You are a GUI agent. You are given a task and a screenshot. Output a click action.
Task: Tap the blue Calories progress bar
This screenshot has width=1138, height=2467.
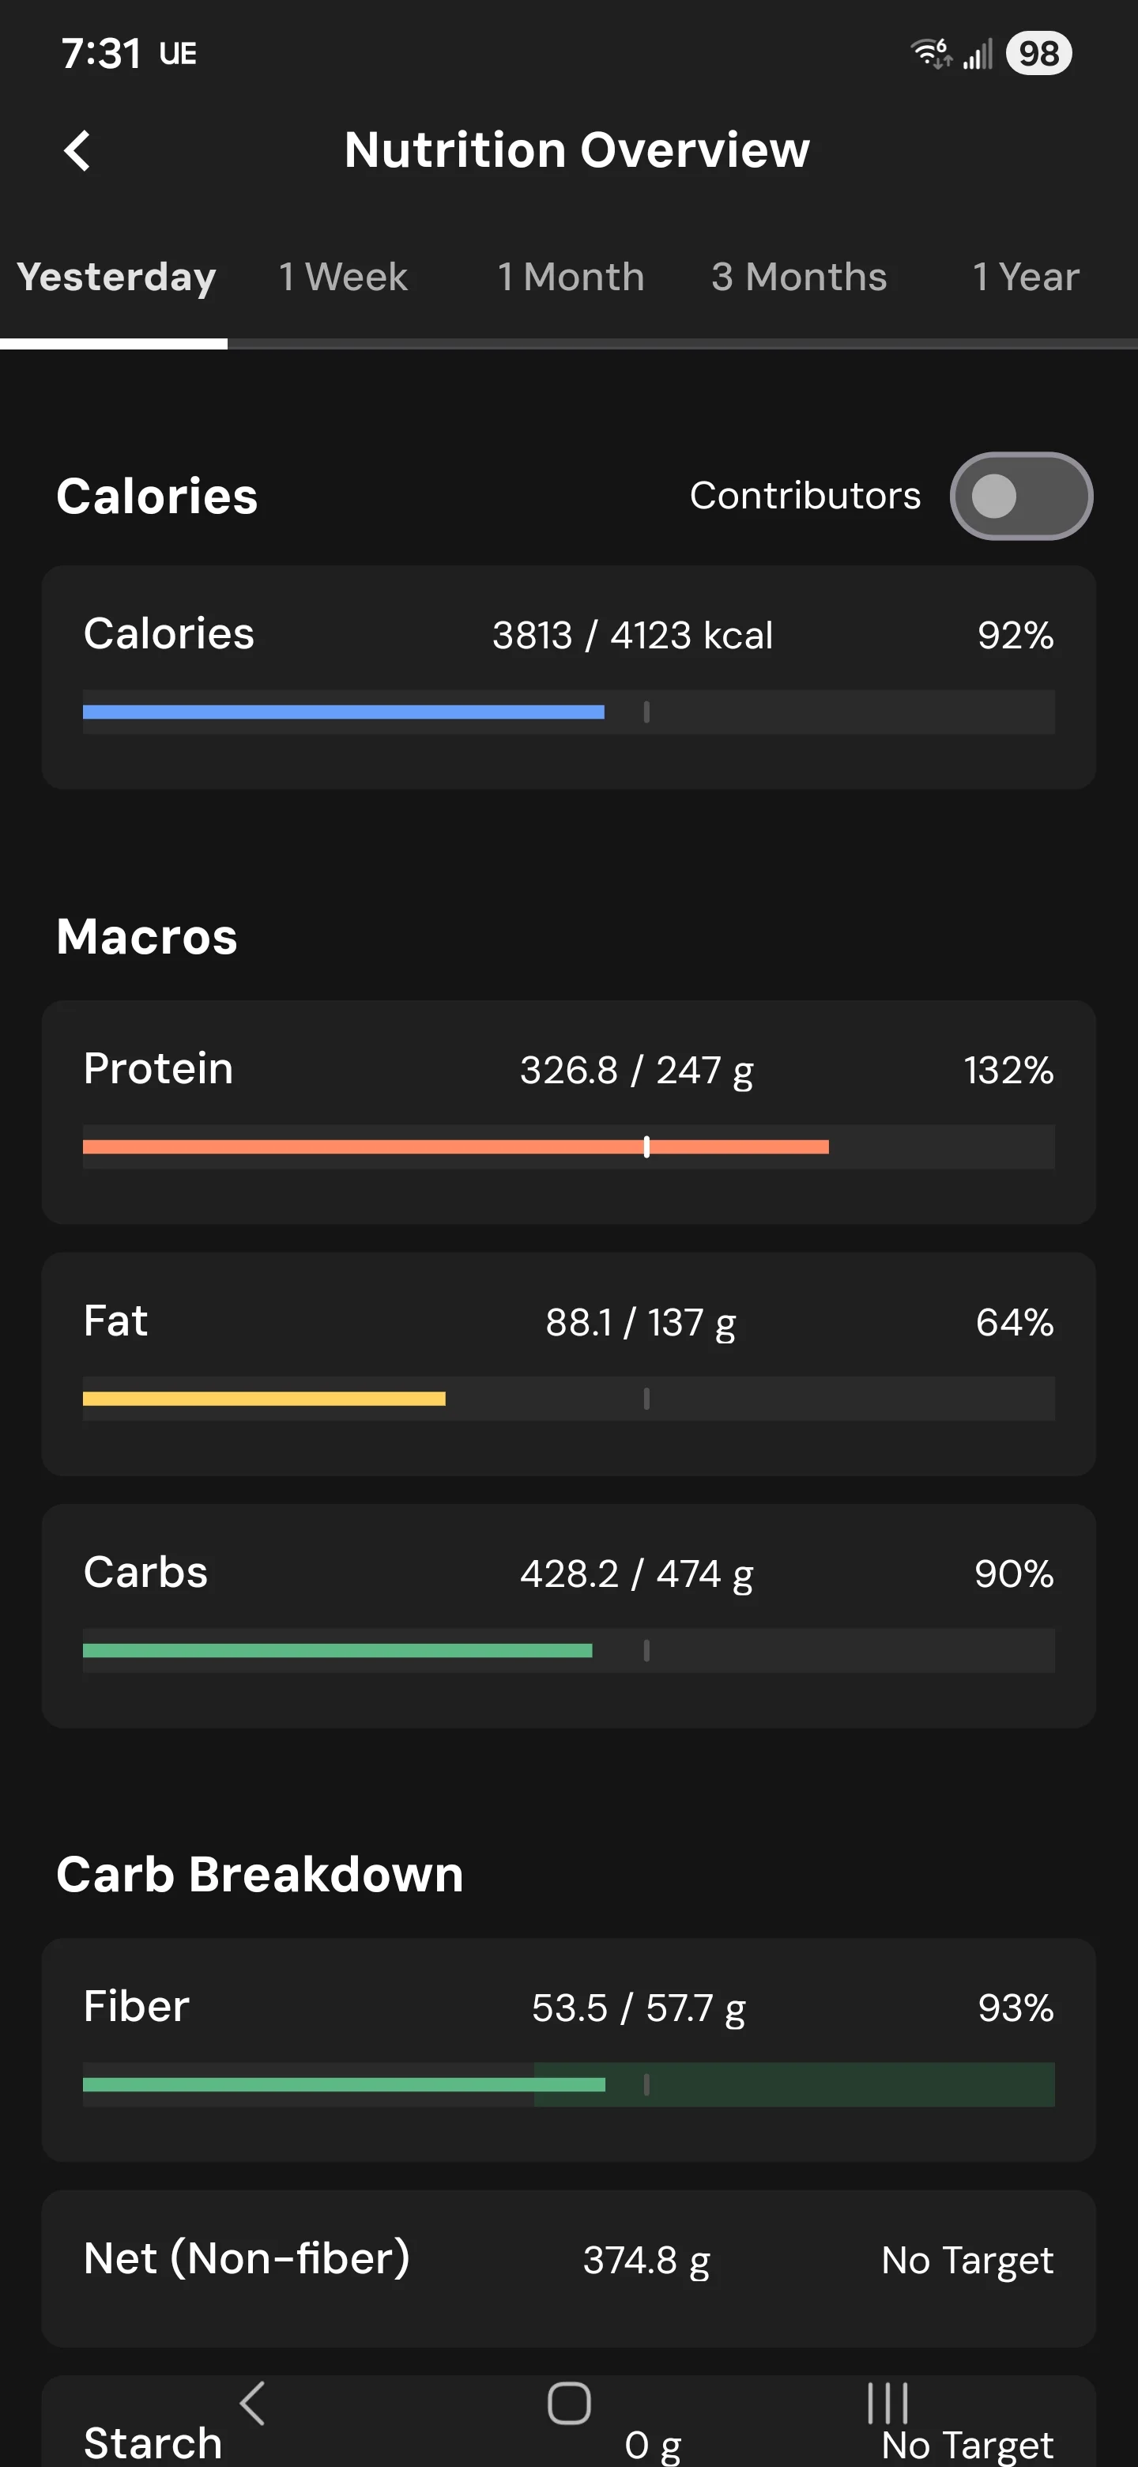[344, 712]
